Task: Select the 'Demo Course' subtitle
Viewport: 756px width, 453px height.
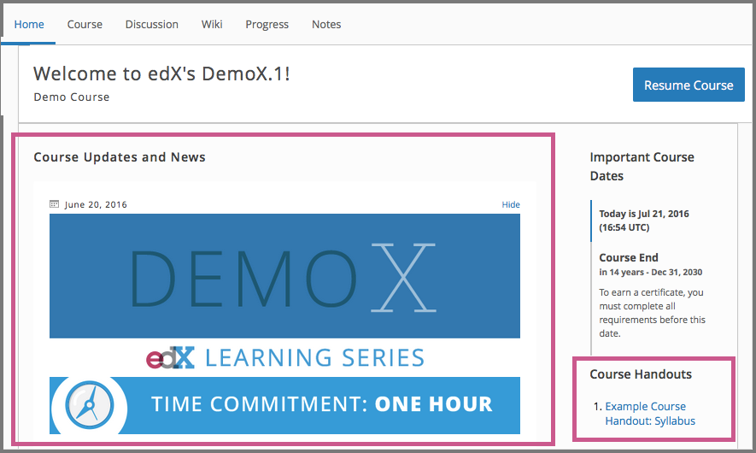Action: 72,97
